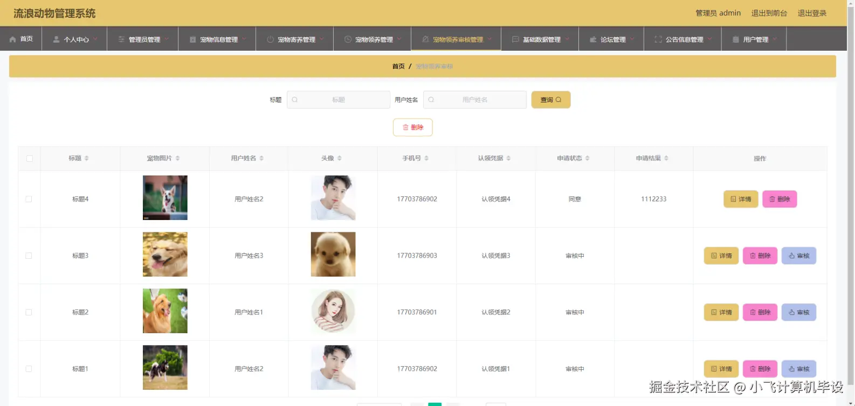Viewport: 855px width, 406px height.
Task: Click the 首页 breadcrumb link
Action: point(398,66)
